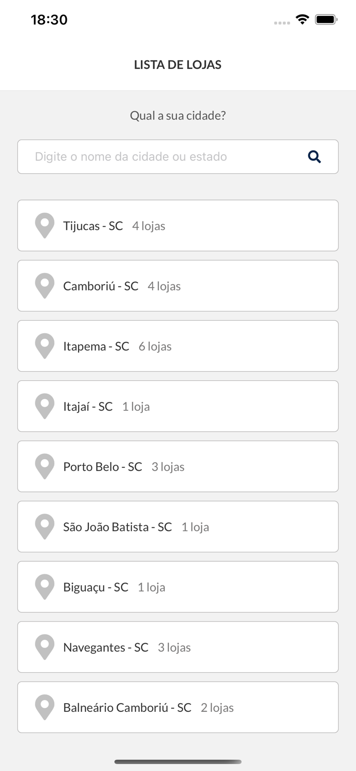
Task: Click the location pin beside Porto Belo - SC
Action: click(45, 466)
